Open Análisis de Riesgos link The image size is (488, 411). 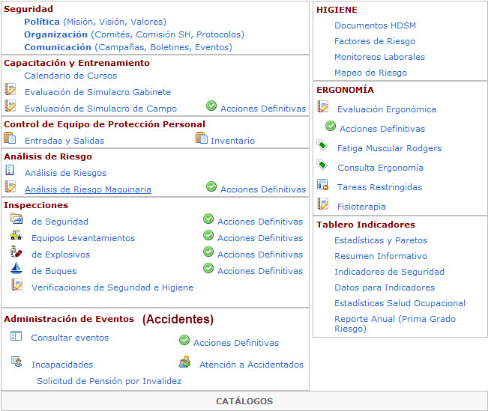(x=66, y=173)
